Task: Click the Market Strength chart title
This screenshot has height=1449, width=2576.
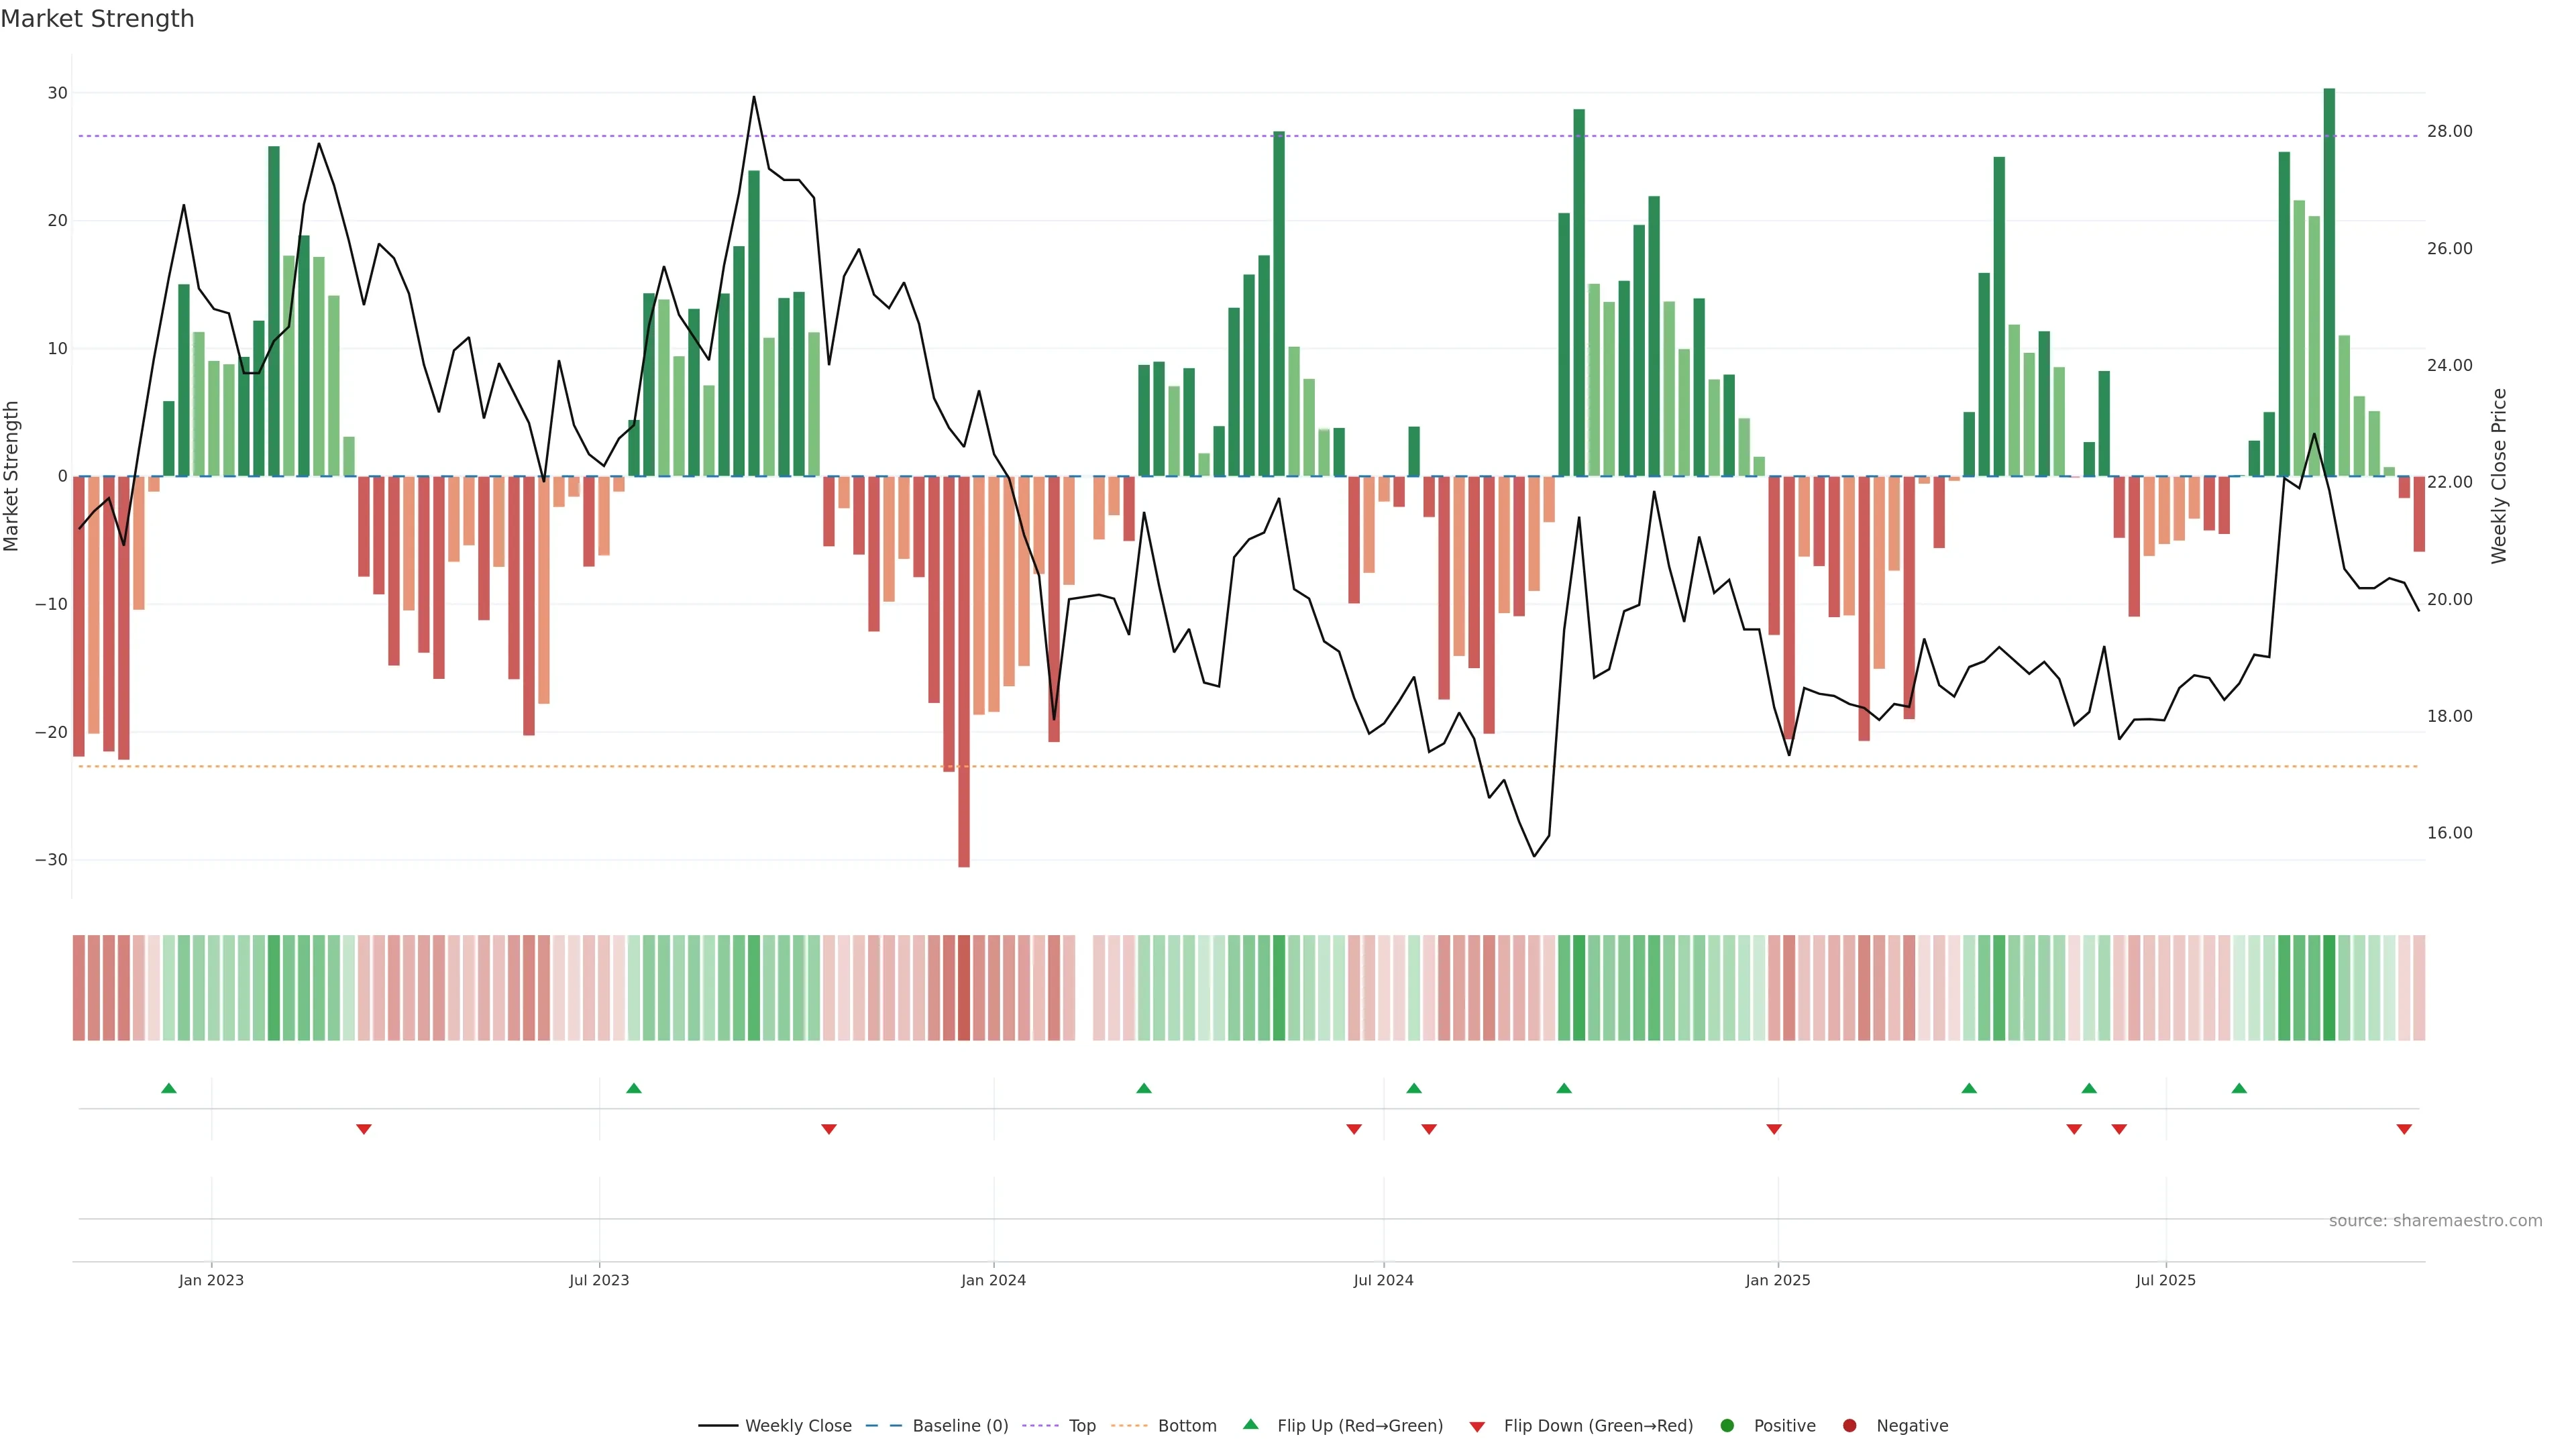Action: [97, 19]
